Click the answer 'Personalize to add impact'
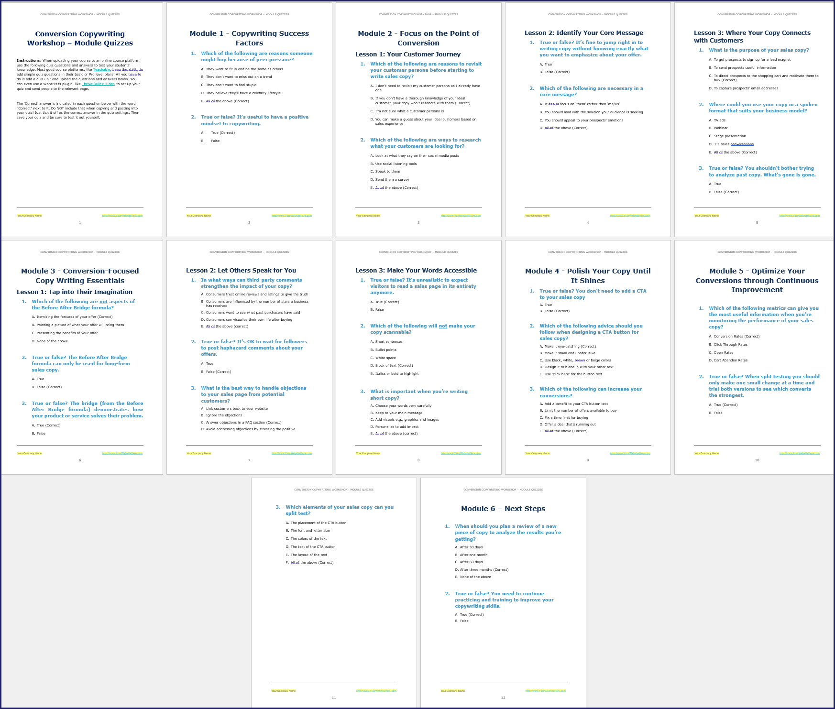 [397, 427]
